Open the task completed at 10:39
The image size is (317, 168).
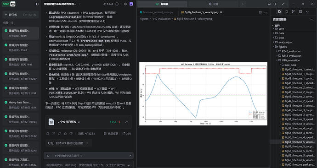(21, 33)
